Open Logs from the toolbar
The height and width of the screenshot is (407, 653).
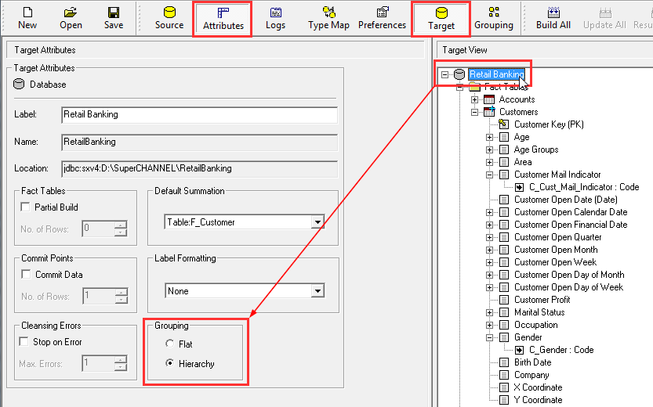coord(275,18)
